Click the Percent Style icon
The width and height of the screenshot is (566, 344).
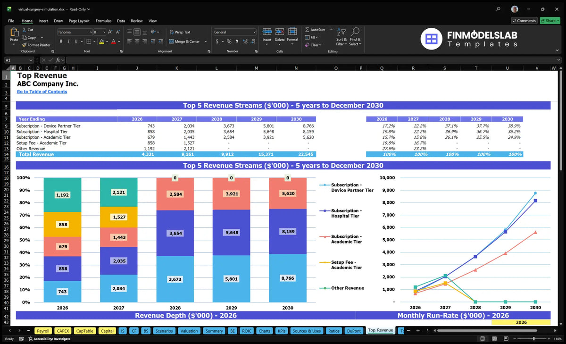click(x=229, y=42)
